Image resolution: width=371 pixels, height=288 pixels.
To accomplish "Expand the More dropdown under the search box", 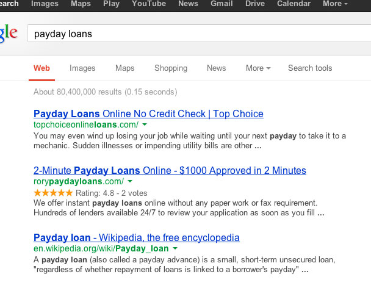I will [258, 68].
